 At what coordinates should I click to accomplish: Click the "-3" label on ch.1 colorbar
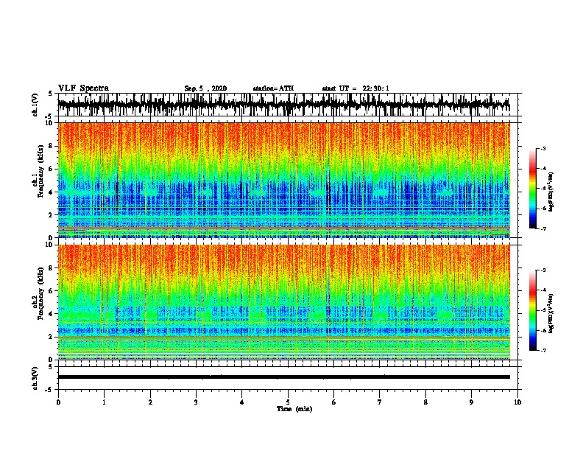tap(543, 149)
